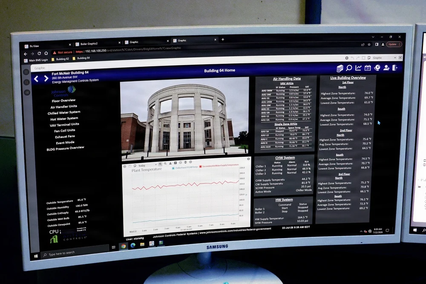The width and height of the screenshot is (426, 284).
Task: Open Chilled Water System from left menu
Action: click(x=64, y=113)
